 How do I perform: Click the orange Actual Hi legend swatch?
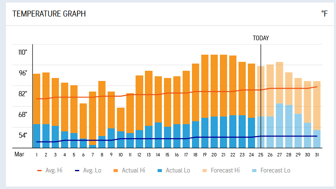click(116, 171)
